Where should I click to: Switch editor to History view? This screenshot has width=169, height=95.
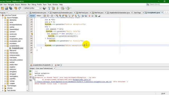39,16
